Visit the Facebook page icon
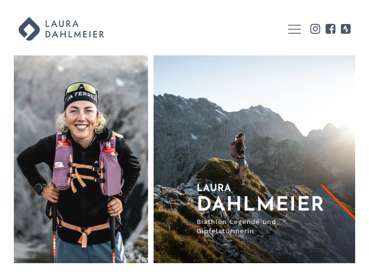 click(330, 29)
